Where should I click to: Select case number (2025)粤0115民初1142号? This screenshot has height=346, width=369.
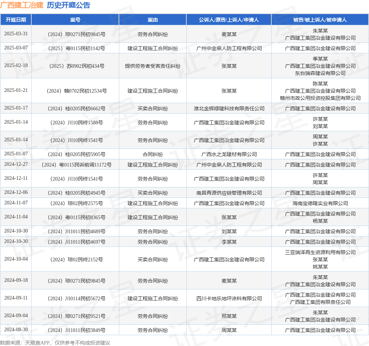pos(77,48)
